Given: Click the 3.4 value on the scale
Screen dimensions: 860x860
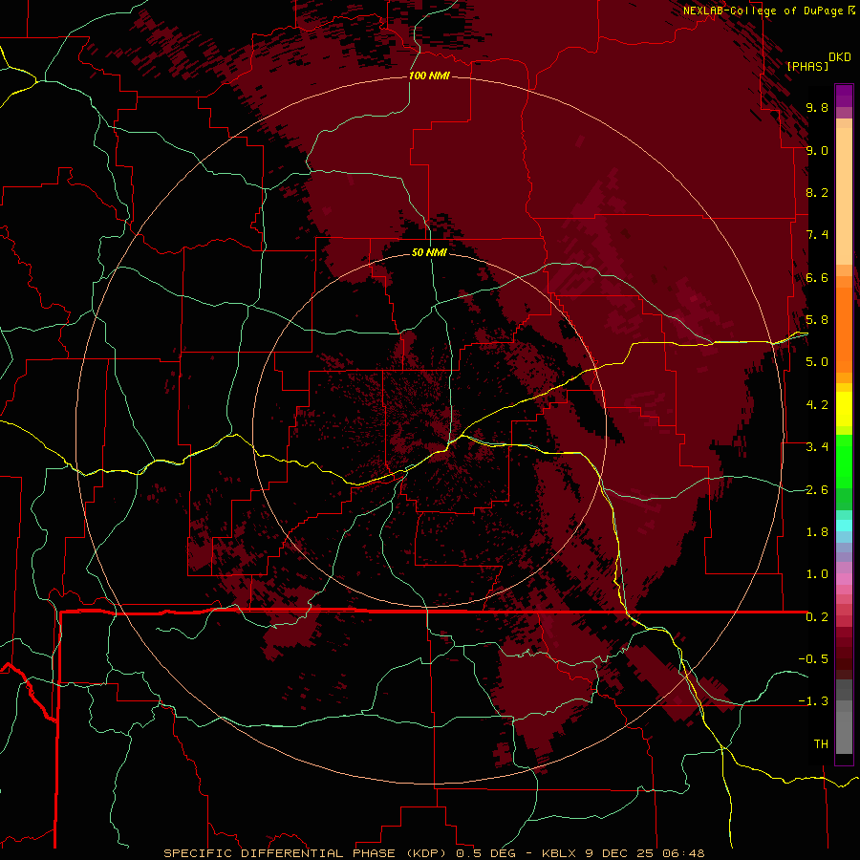Looking at the screenshot, I should point(817,447).
